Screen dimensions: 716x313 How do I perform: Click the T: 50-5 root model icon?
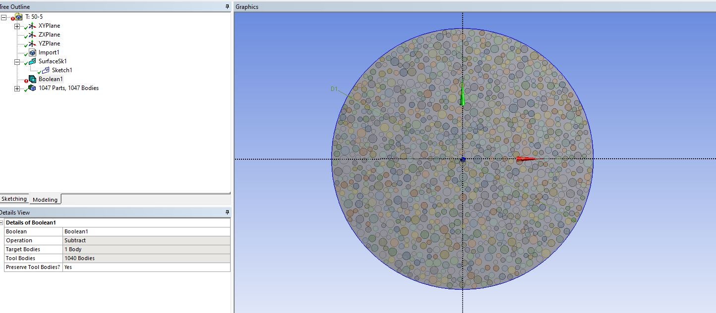19,17
